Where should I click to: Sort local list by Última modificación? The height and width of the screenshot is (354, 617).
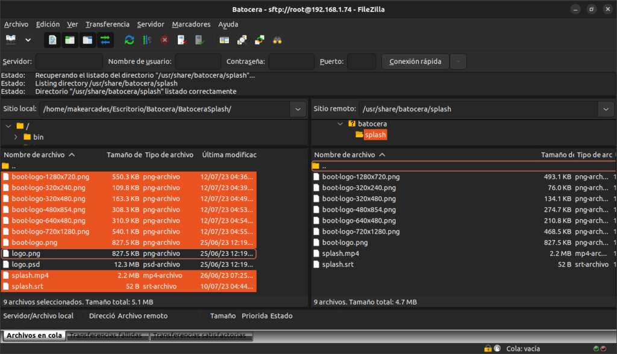pos(229,155)
